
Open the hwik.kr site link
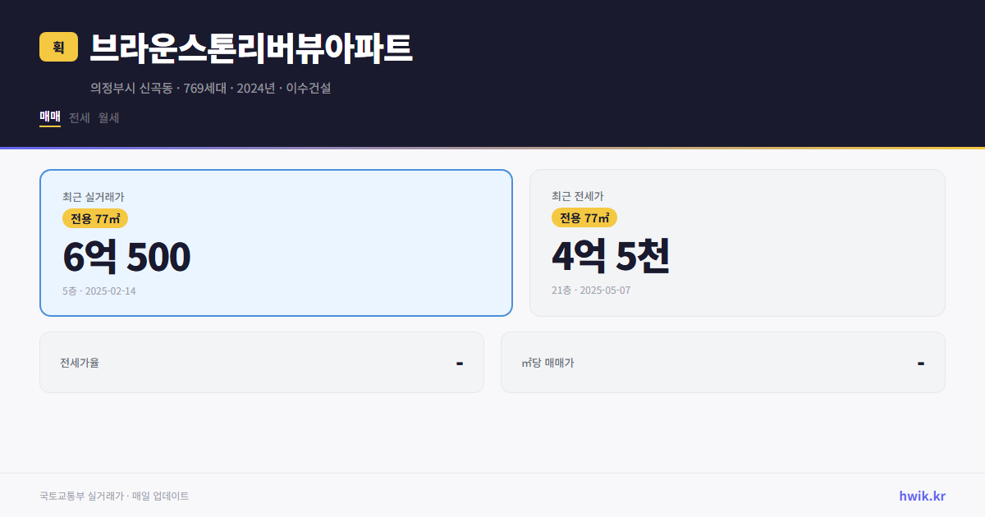[921, 495]
